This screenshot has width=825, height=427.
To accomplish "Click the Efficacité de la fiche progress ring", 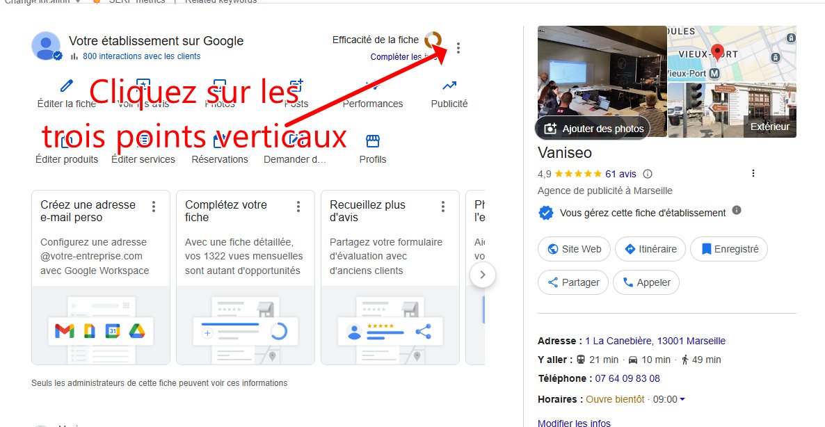I will click(x=433, y=40).
